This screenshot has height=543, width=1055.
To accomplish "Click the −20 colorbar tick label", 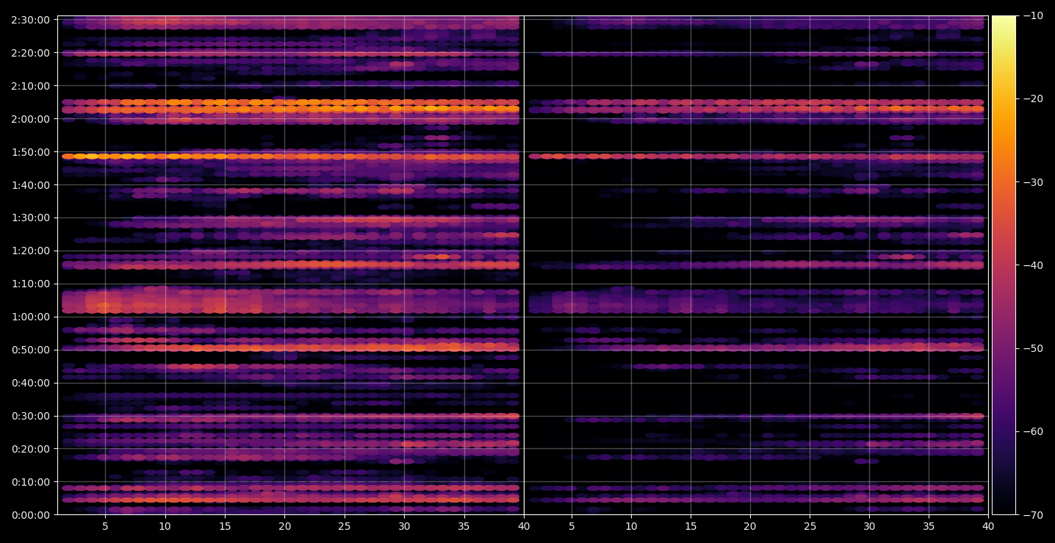I will [1033, 99].
